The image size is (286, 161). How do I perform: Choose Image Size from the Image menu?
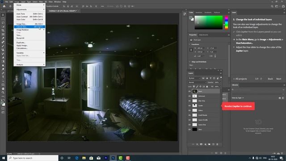pyautogui.click(x=29, y=24)
